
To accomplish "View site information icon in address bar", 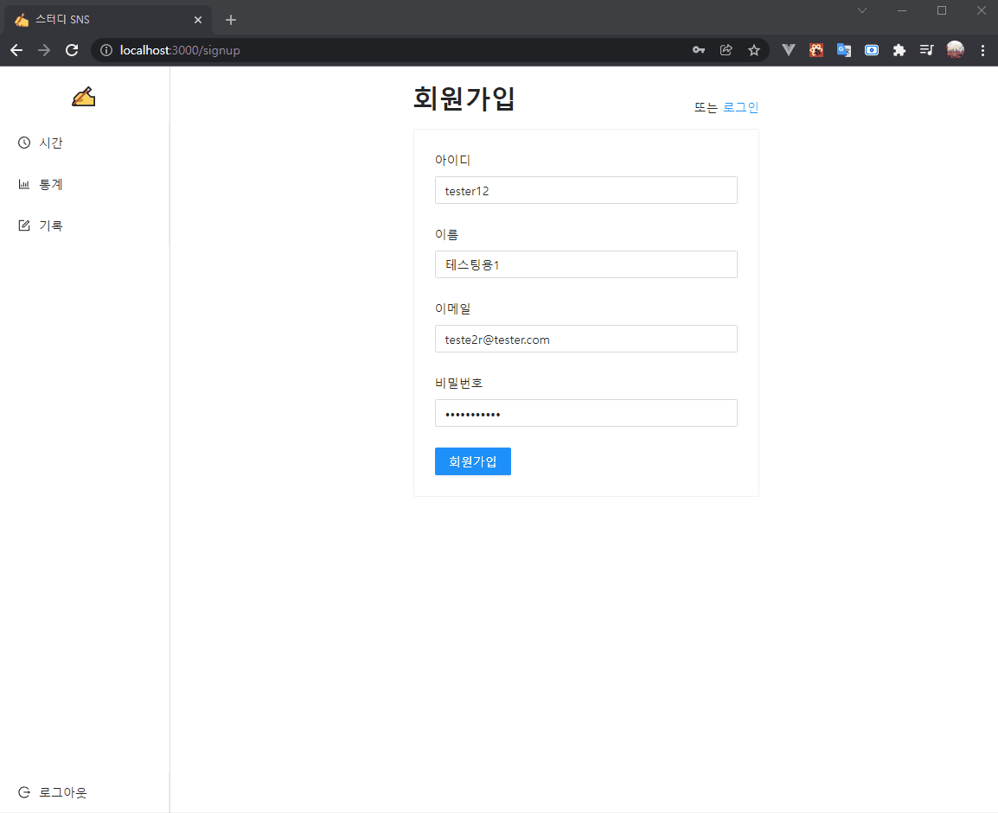I will 106,50.
